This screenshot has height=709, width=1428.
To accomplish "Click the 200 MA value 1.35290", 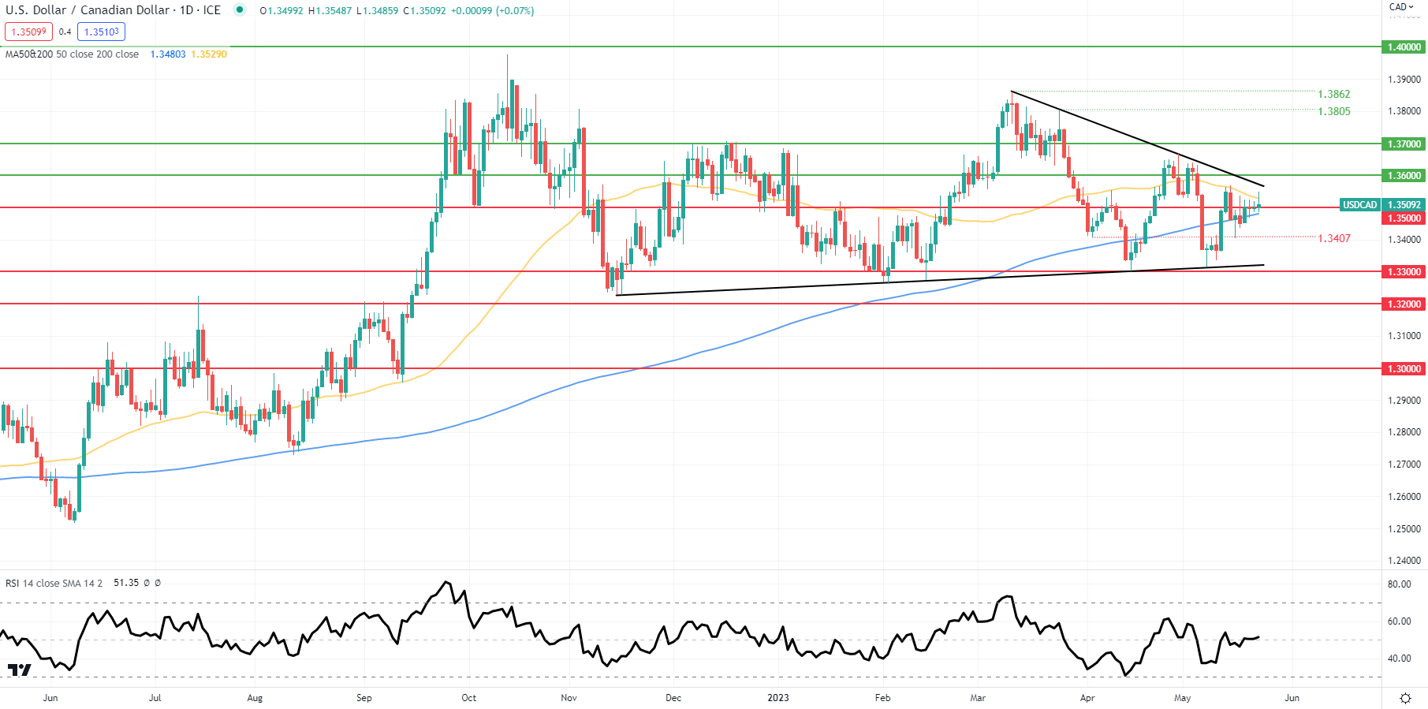I will point(209,54).
